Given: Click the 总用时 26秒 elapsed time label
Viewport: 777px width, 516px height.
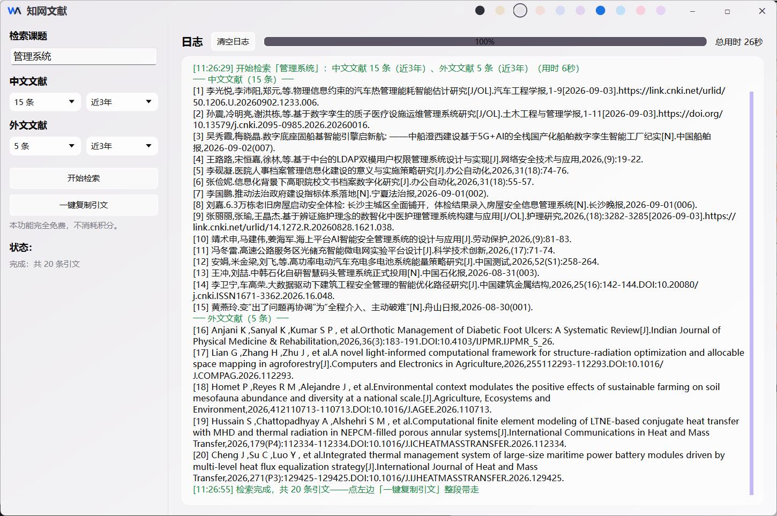Looking at the screenshot, I should point(738,42).
